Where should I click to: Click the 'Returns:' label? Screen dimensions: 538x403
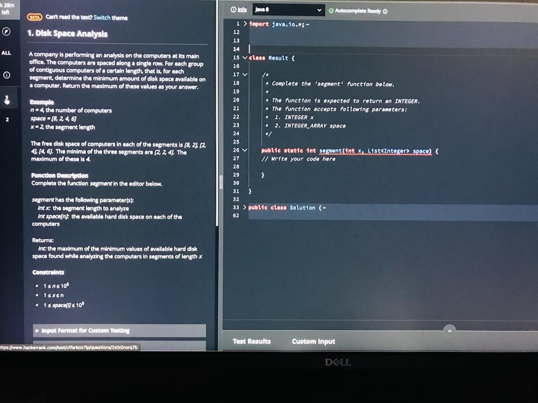coord(43,240)
